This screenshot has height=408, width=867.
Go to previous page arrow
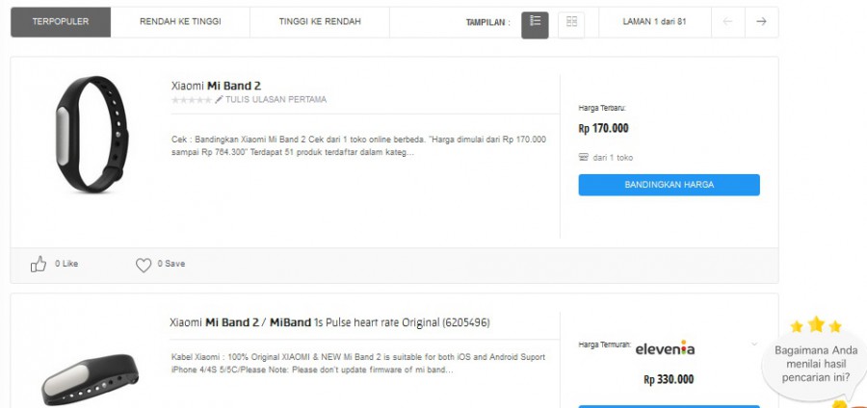point(727,22)
